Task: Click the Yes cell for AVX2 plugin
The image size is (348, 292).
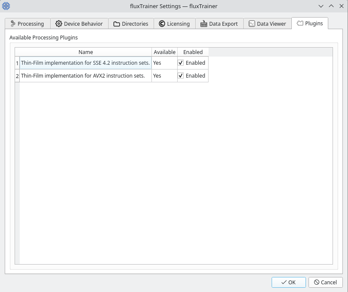Action: pos(164,75)
